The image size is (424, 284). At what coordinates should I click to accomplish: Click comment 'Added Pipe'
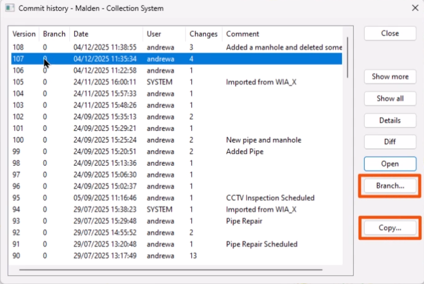click(x=244, y=152)
